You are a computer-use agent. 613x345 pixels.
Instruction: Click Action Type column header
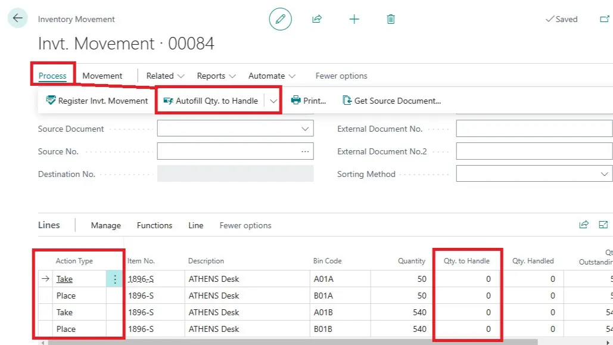coord(74,261)
